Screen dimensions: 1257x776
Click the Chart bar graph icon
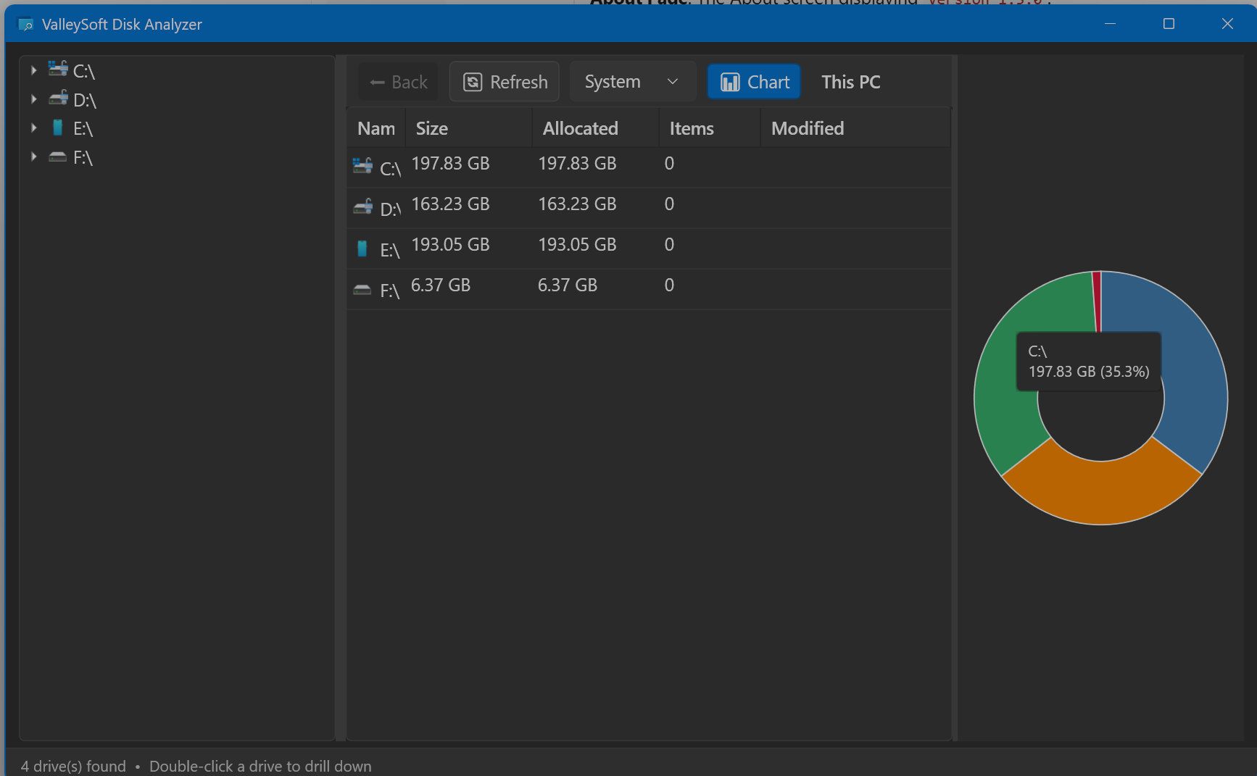click(730, 83)
